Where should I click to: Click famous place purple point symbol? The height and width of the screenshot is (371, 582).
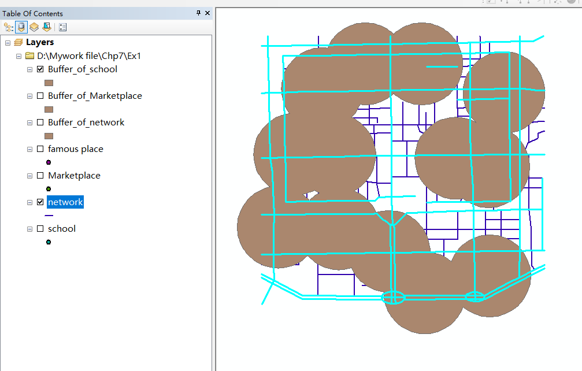49,162
